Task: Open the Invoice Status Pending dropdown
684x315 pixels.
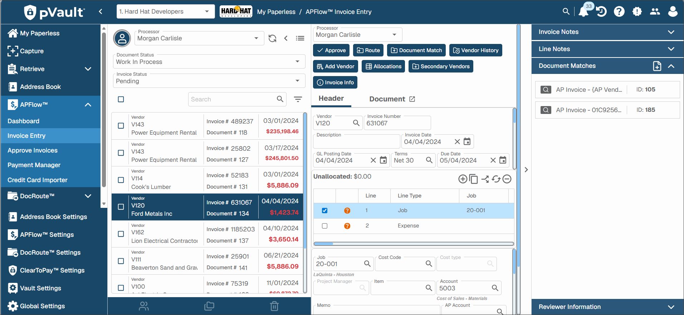Action: [x=209, y=81]
